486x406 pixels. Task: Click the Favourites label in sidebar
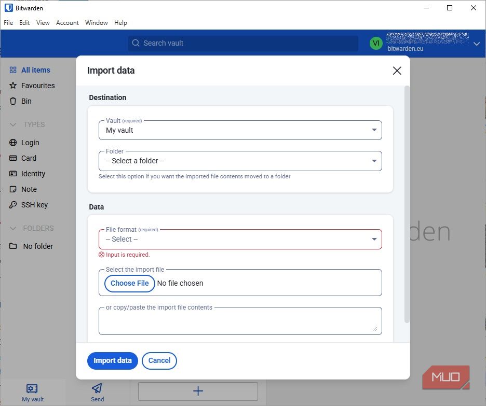[38, 86]
